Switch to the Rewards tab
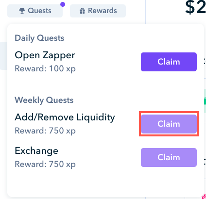 click(x=98, y=11)
